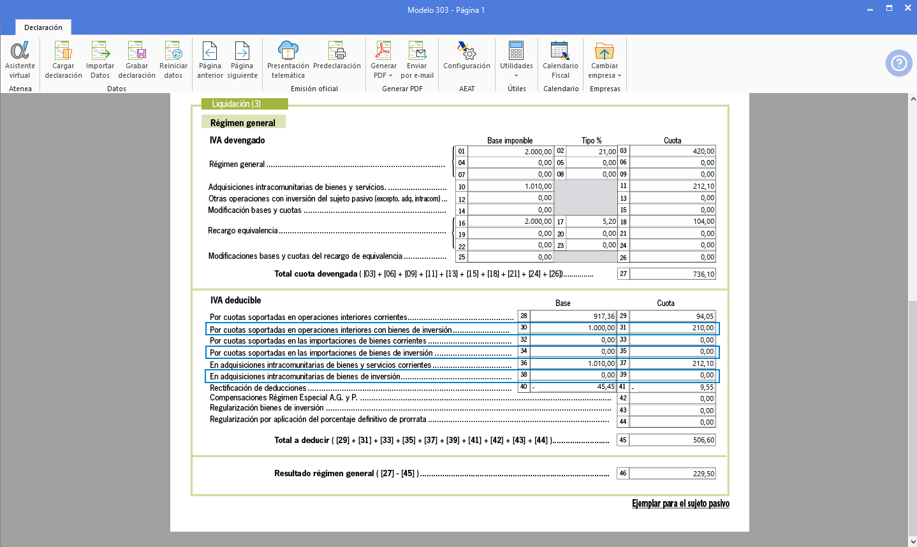Click field 40 rectificación base 45,45
Screen dimensions: 917x547
coord(573,386)
